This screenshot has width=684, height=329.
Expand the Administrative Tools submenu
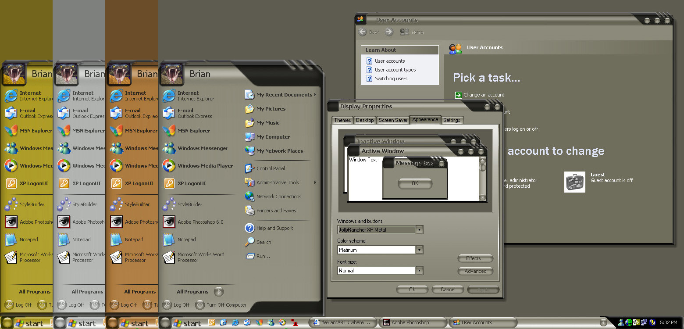(x=280, y=182)
